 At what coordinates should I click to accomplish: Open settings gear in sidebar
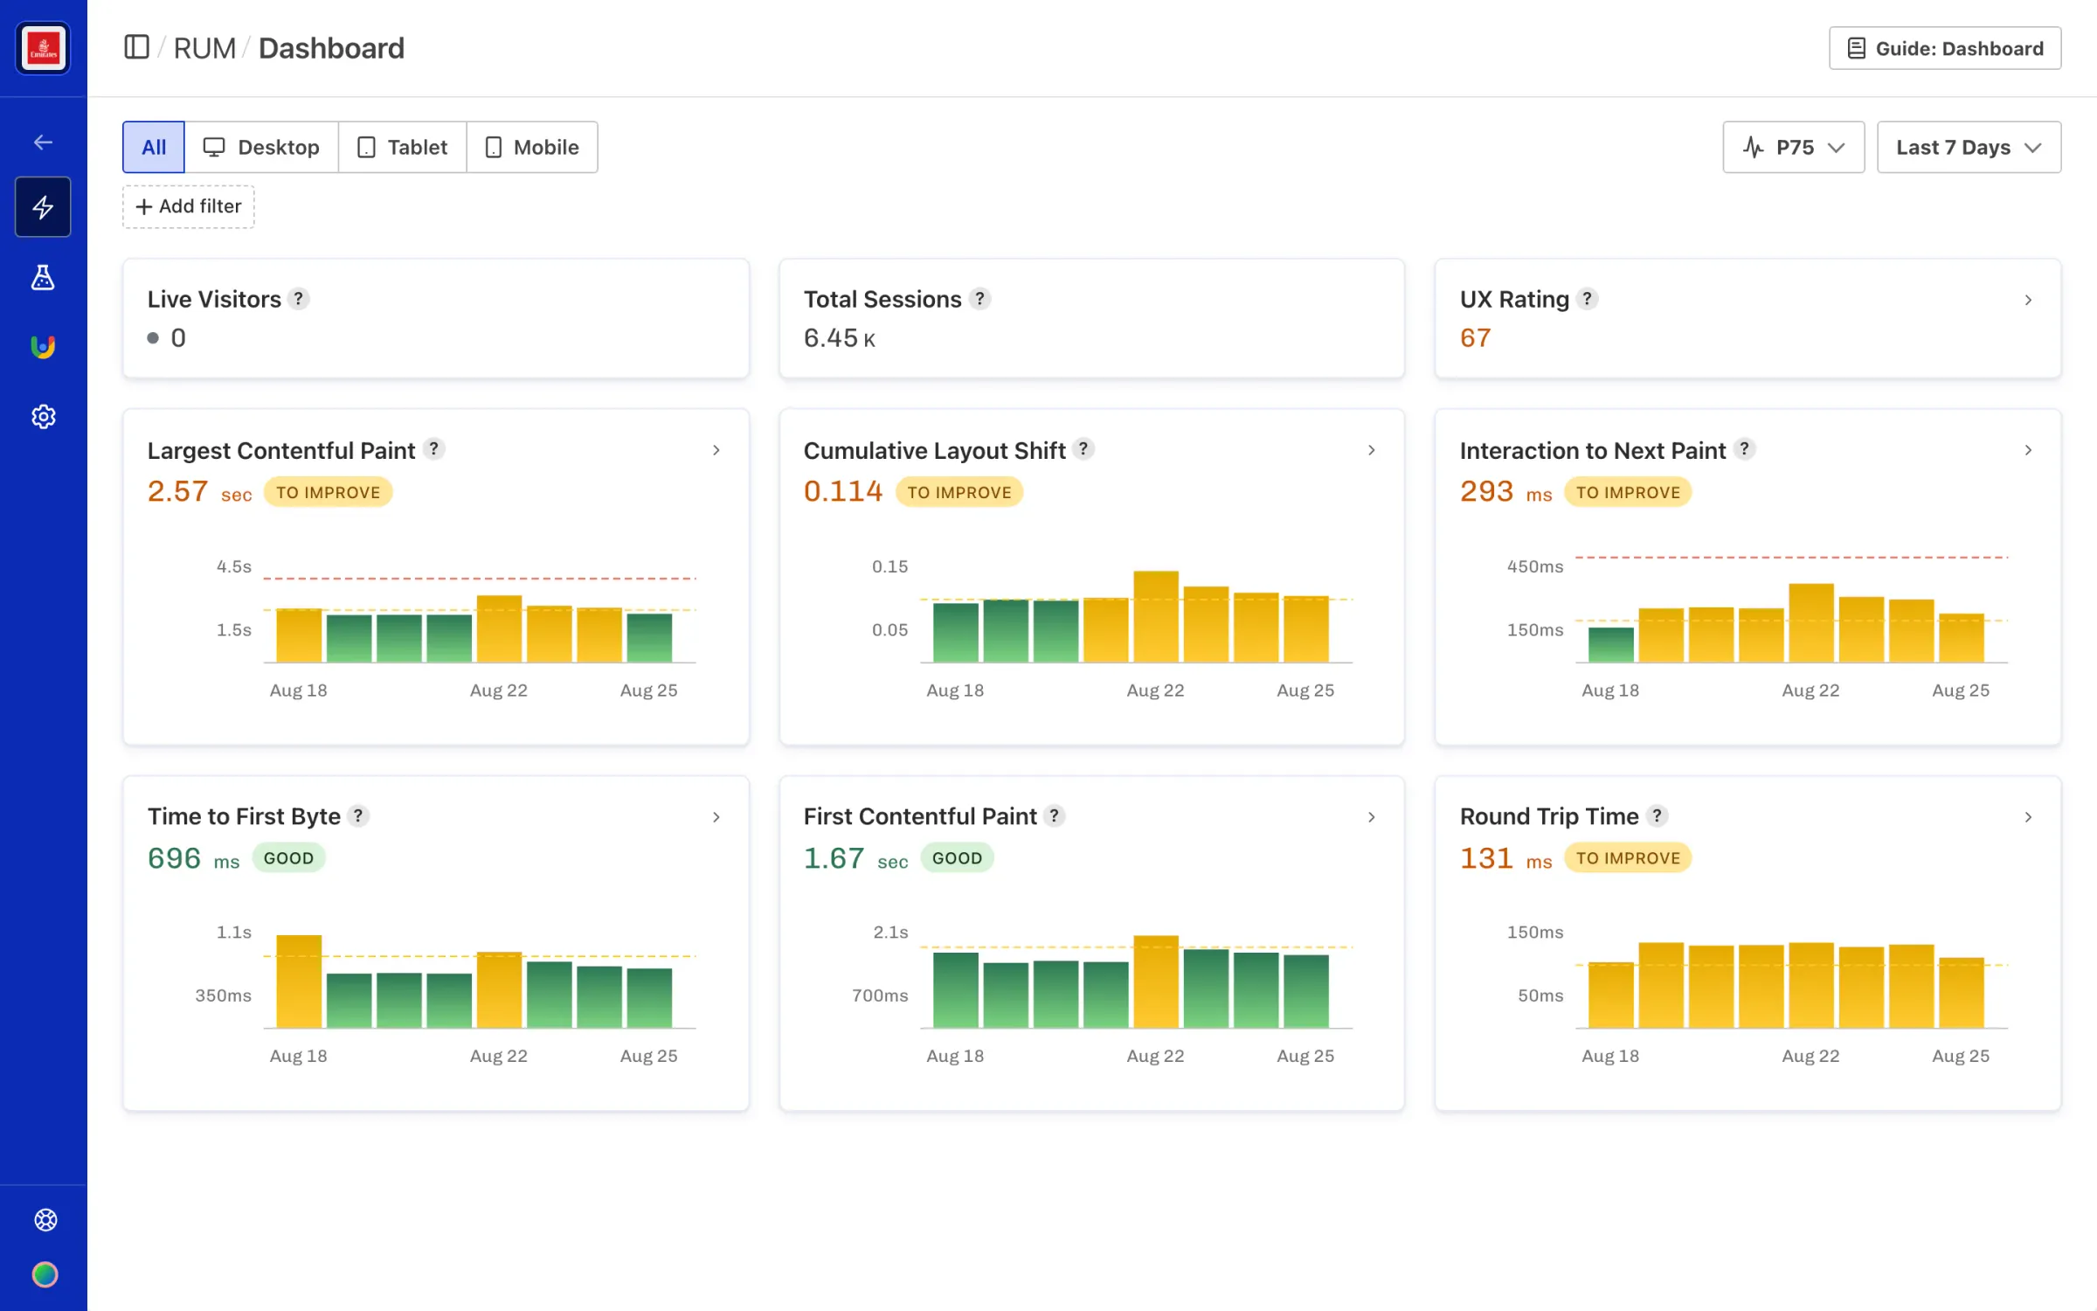click(43, 417)
